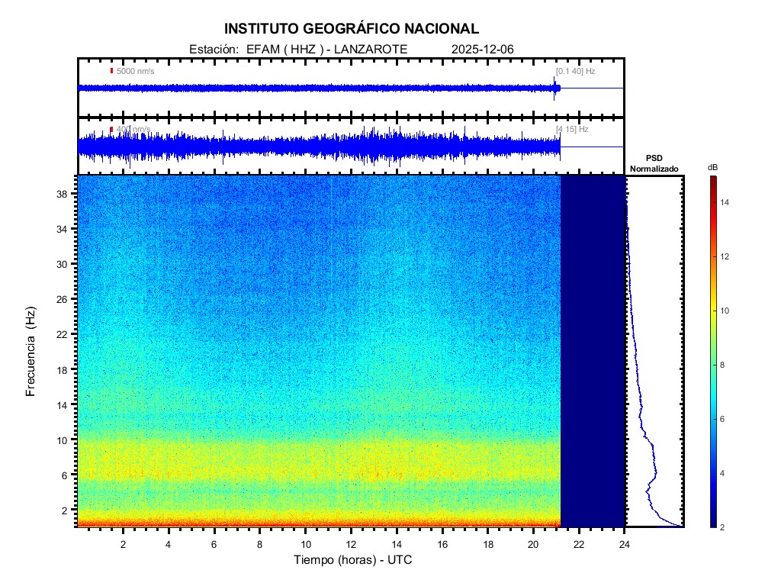Click the red 5000 nm/s scale marker

click(112, 71)
